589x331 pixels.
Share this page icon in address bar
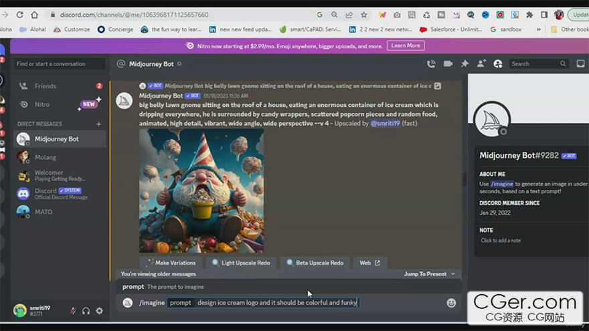tap(349, 15)
